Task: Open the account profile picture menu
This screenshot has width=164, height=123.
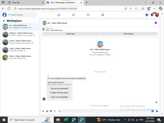Action: 157,15
